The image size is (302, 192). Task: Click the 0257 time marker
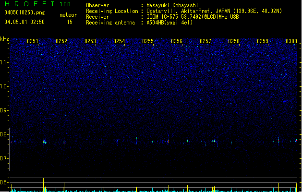(x=205, y=41)
